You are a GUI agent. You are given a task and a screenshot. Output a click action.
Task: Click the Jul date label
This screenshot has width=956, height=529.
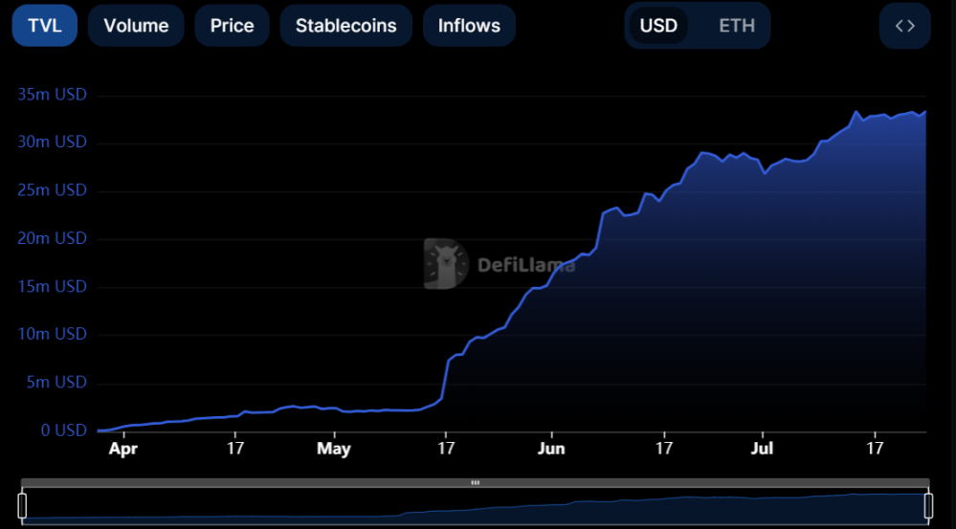tap(762, 450)
